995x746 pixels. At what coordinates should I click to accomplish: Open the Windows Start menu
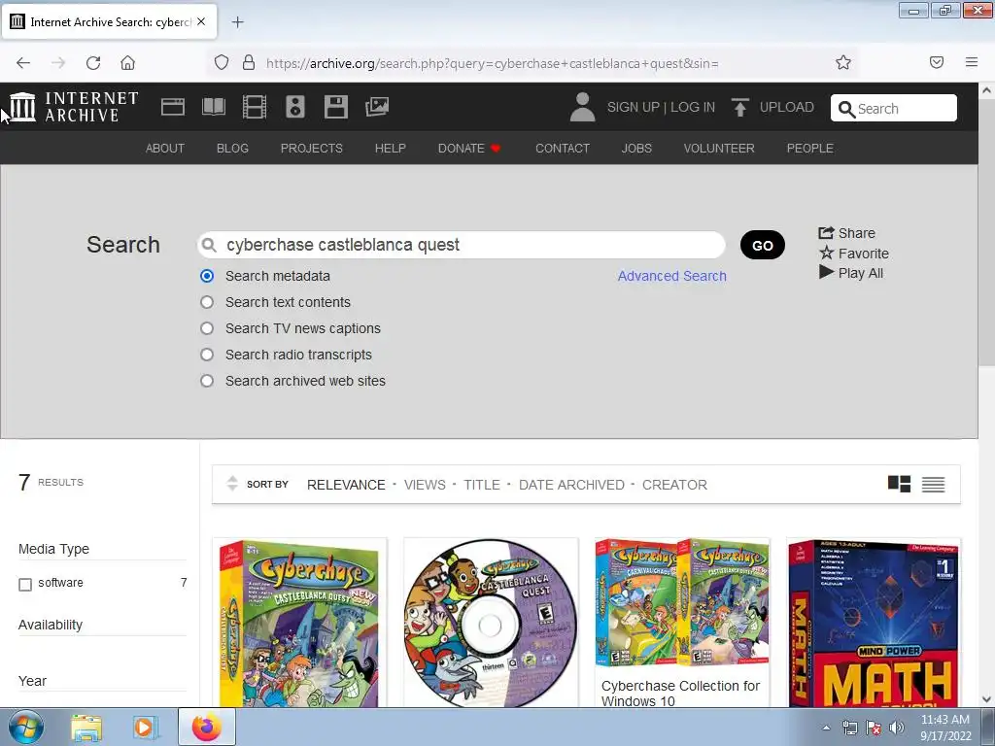(x=26, y=727)
